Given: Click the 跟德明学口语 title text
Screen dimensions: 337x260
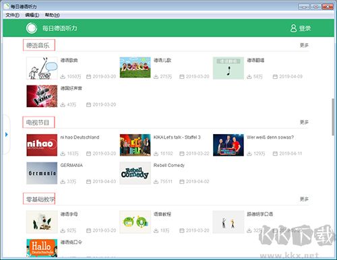Looking at the screenshot, I should pos(260,214).
